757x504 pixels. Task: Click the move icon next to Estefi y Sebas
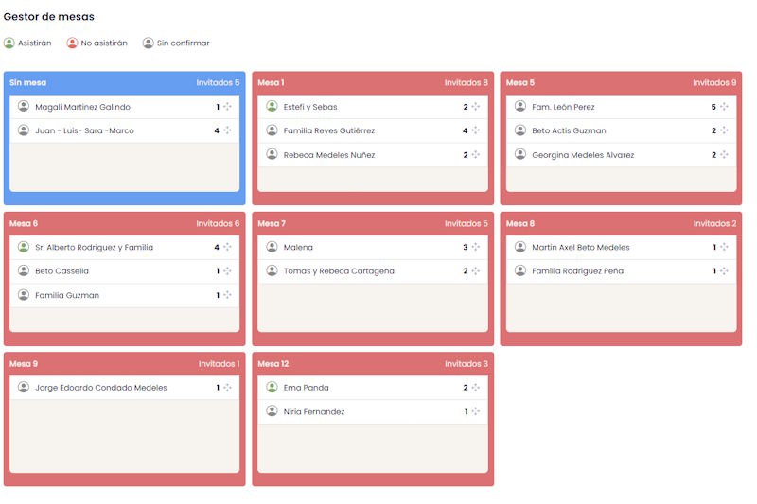click(476, 107)
